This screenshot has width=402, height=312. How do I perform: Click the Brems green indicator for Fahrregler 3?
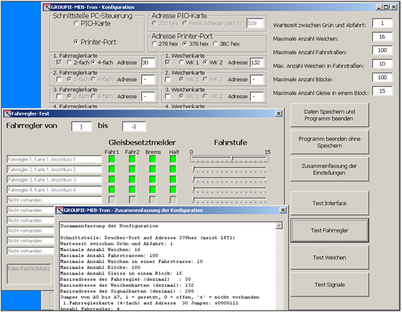(x=153, y=180)
